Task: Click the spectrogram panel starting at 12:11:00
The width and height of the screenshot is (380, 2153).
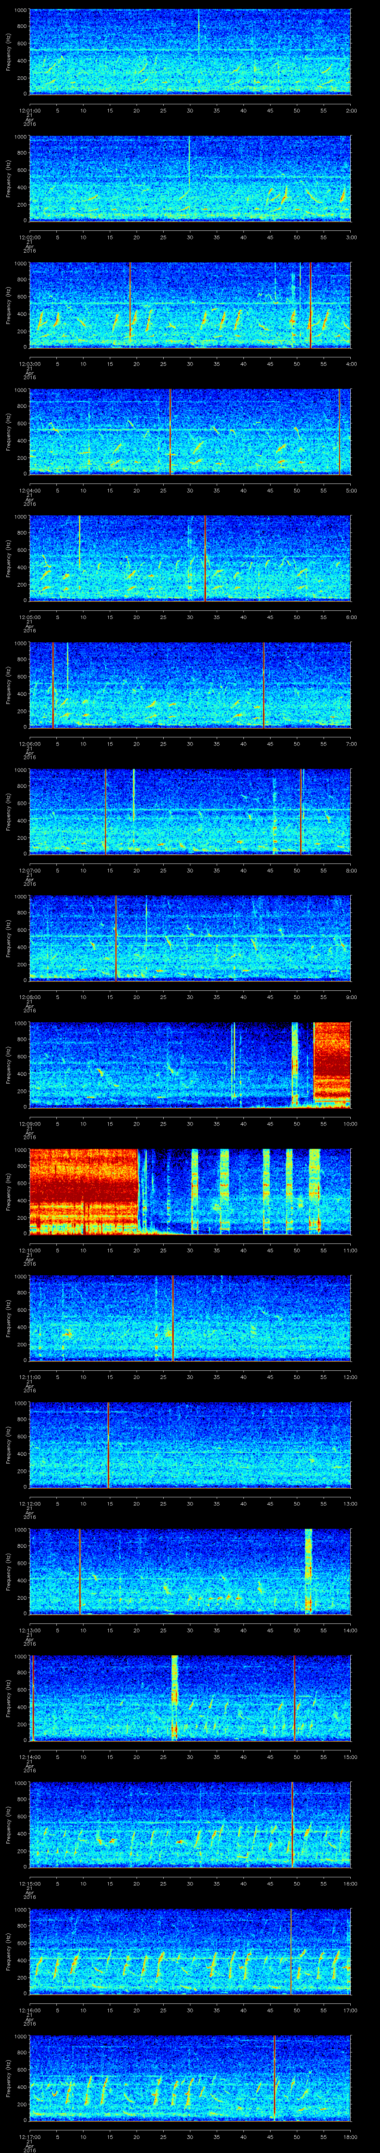Action: pos(190,1318)
